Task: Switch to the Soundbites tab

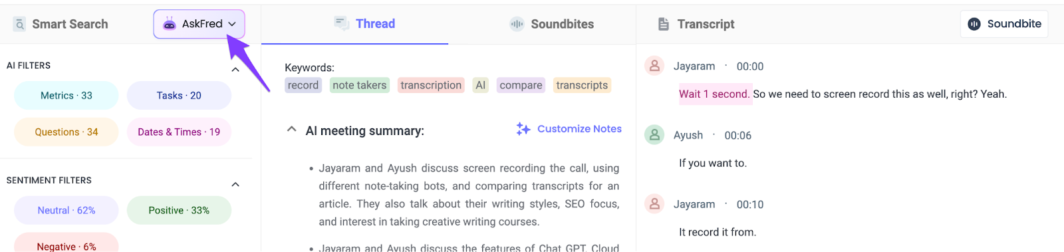Action: coord(552,24)
